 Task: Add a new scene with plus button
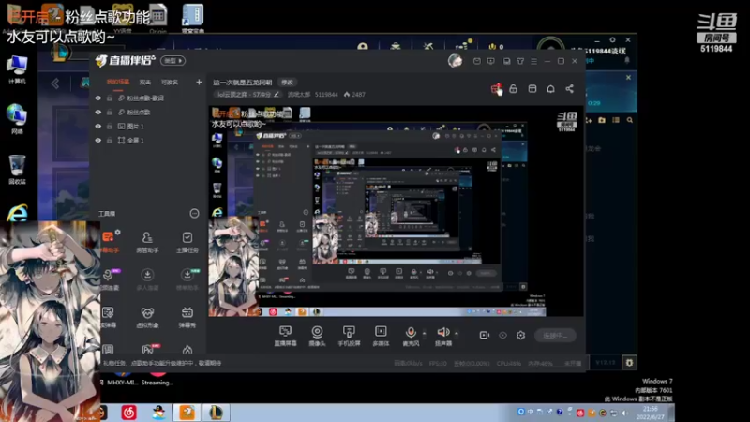[x=199, y=83]
